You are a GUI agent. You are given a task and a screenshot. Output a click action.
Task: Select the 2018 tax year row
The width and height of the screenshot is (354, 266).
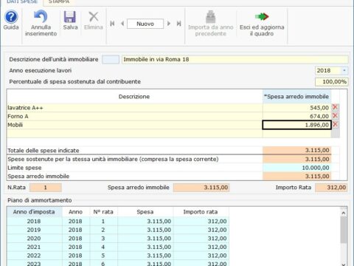click(x=118, y=221)
